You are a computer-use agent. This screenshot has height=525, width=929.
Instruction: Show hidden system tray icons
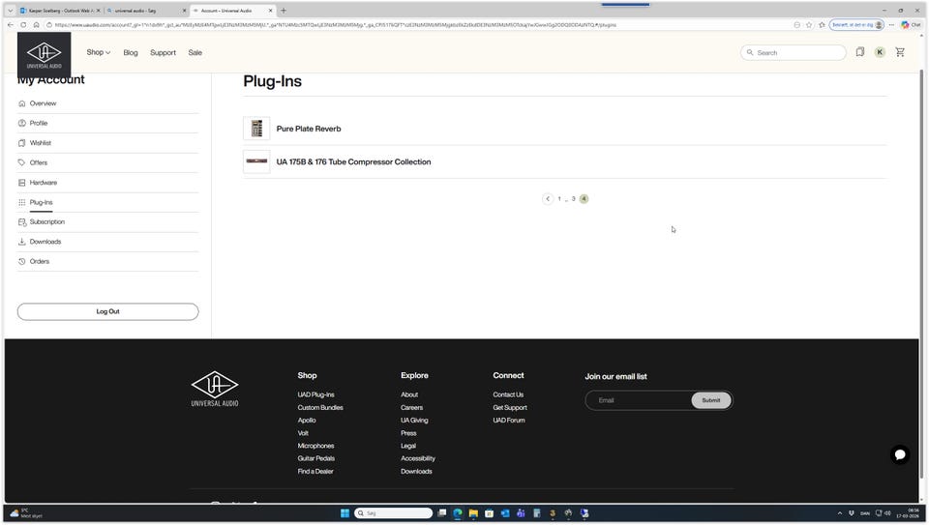840,513
